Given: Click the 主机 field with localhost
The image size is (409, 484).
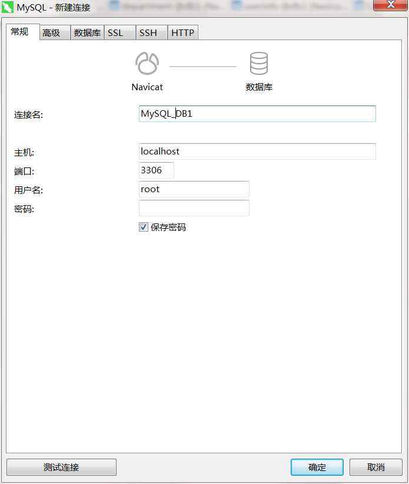Looking at the screenshot, I should pos(257,152).
